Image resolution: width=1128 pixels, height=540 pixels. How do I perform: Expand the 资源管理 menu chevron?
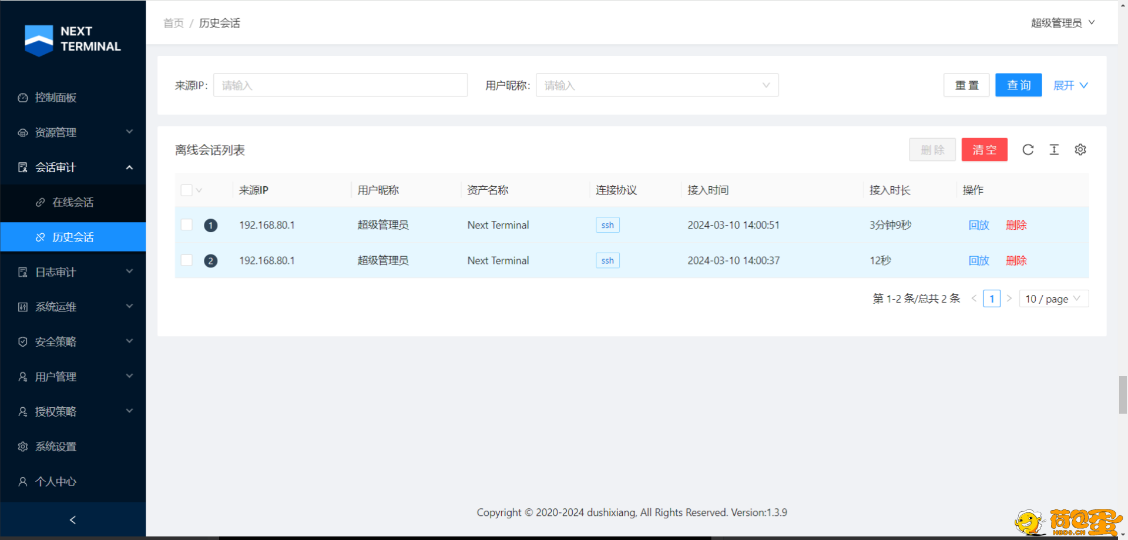pos(130,132)
